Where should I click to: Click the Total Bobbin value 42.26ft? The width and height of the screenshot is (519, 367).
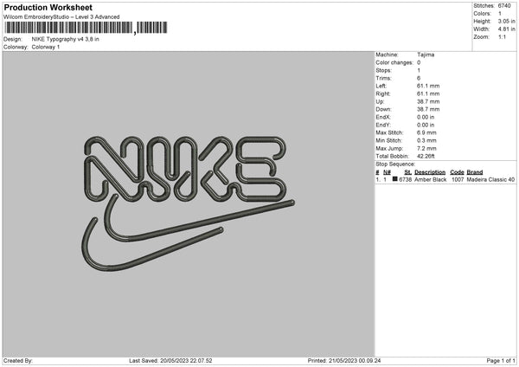(426, 157)
